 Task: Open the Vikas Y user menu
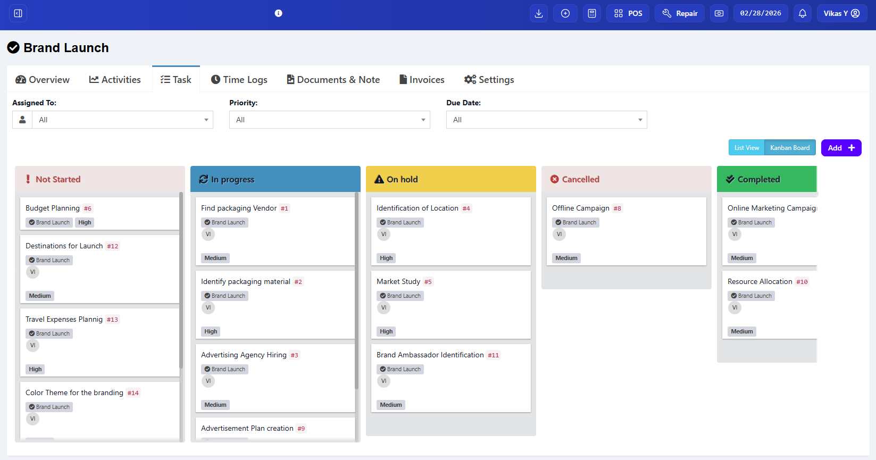point(842,13)
